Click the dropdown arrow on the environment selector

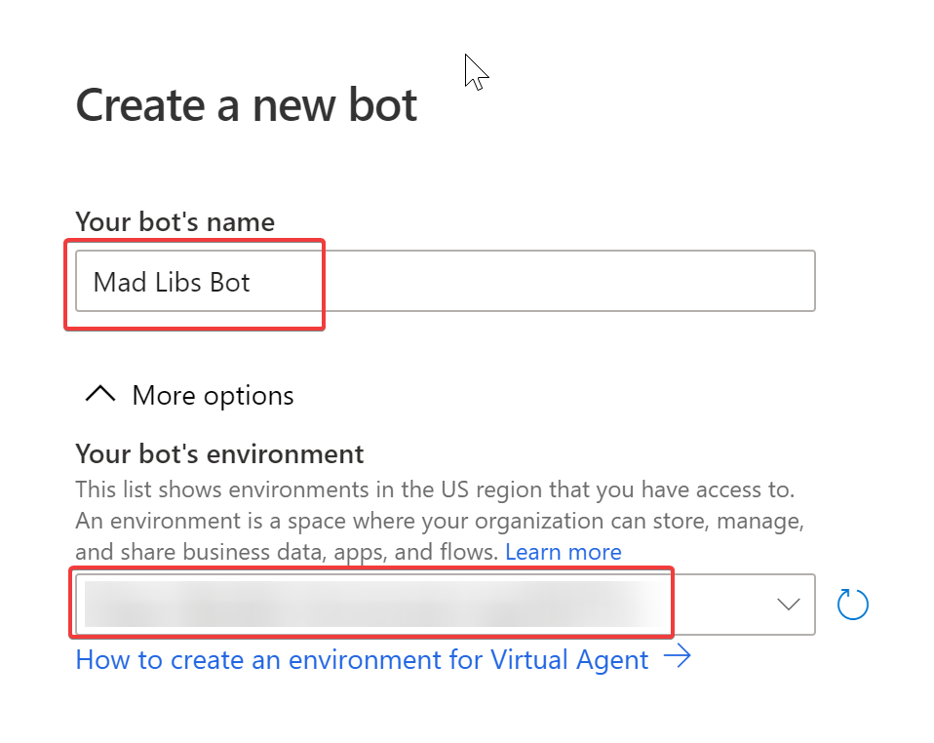[788, 605]
